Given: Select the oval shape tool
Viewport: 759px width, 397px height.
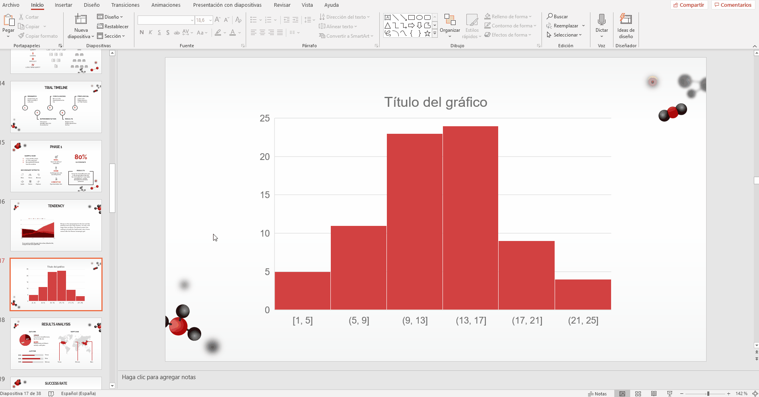Looking at the screenshot, I should pos(419,17).
